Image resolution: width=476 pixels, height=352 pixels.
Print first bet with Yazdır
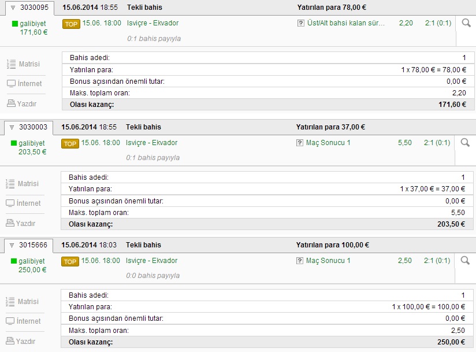21,104
